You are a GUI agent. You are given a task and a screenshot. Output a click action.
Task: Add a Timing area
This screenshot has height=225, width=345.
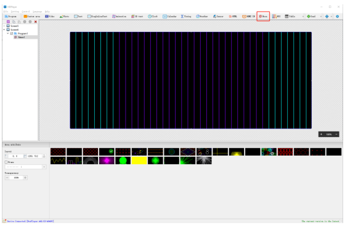tap(186, 17)
